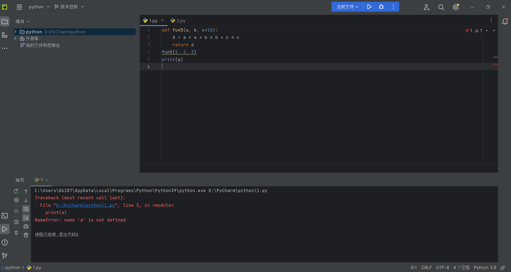Toggle scroll to end of console
This screenshot has height=272, width=511.
click(x=26, y=218)
